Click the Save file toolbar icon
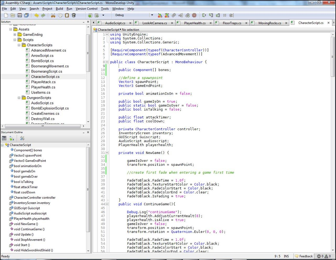Image resolution: width=336 pixels, height=260 pixels. 19,15
